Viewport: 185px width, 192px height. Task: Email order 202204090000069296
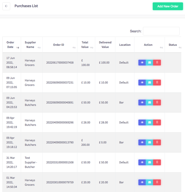pos(150,123)
